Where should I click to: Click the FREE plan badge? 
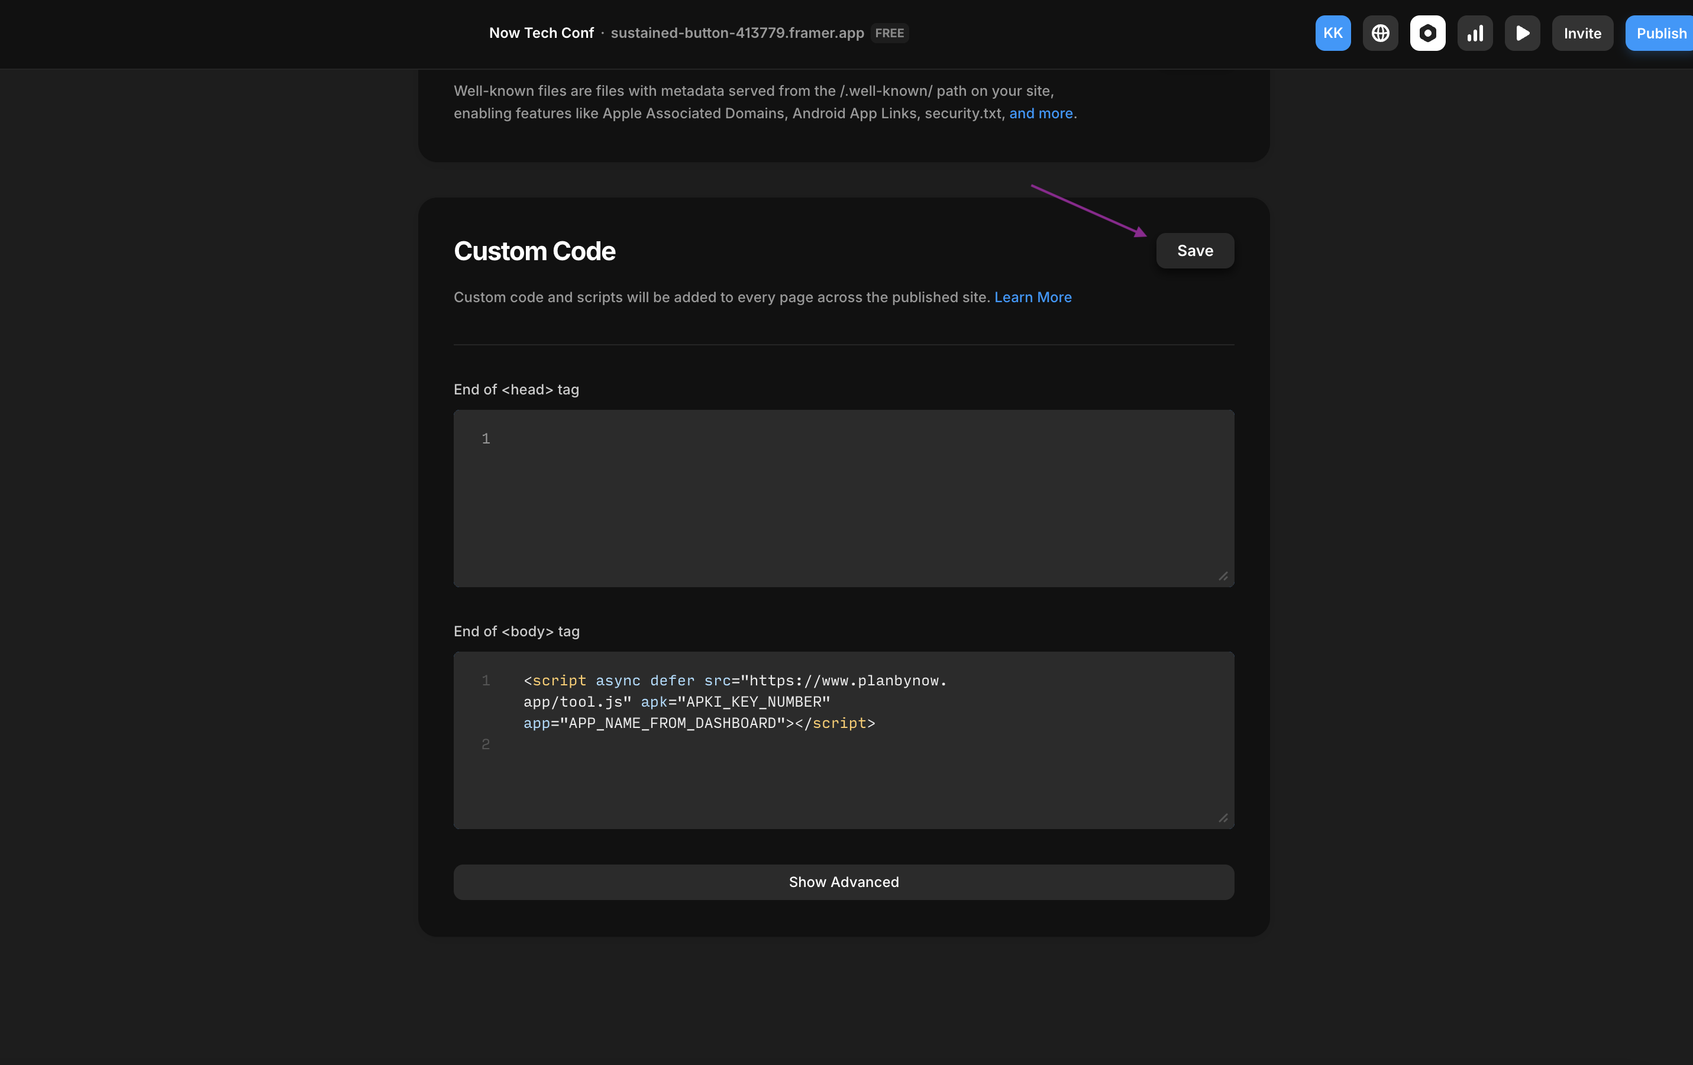pos(890,33)
